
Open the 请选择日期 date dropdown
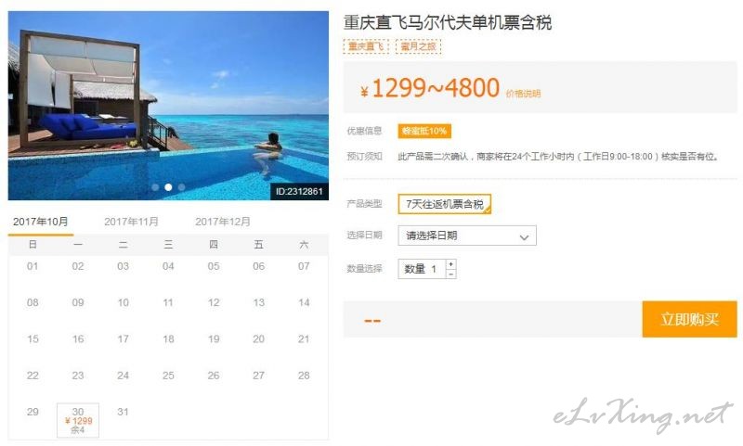coord(467,236)
